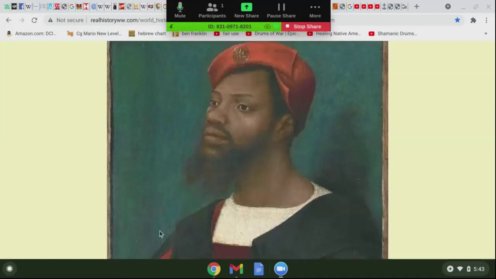Open the Shamanic Drums bookmark
Screen dimensions: 496x279
click(x=393, y=33)
